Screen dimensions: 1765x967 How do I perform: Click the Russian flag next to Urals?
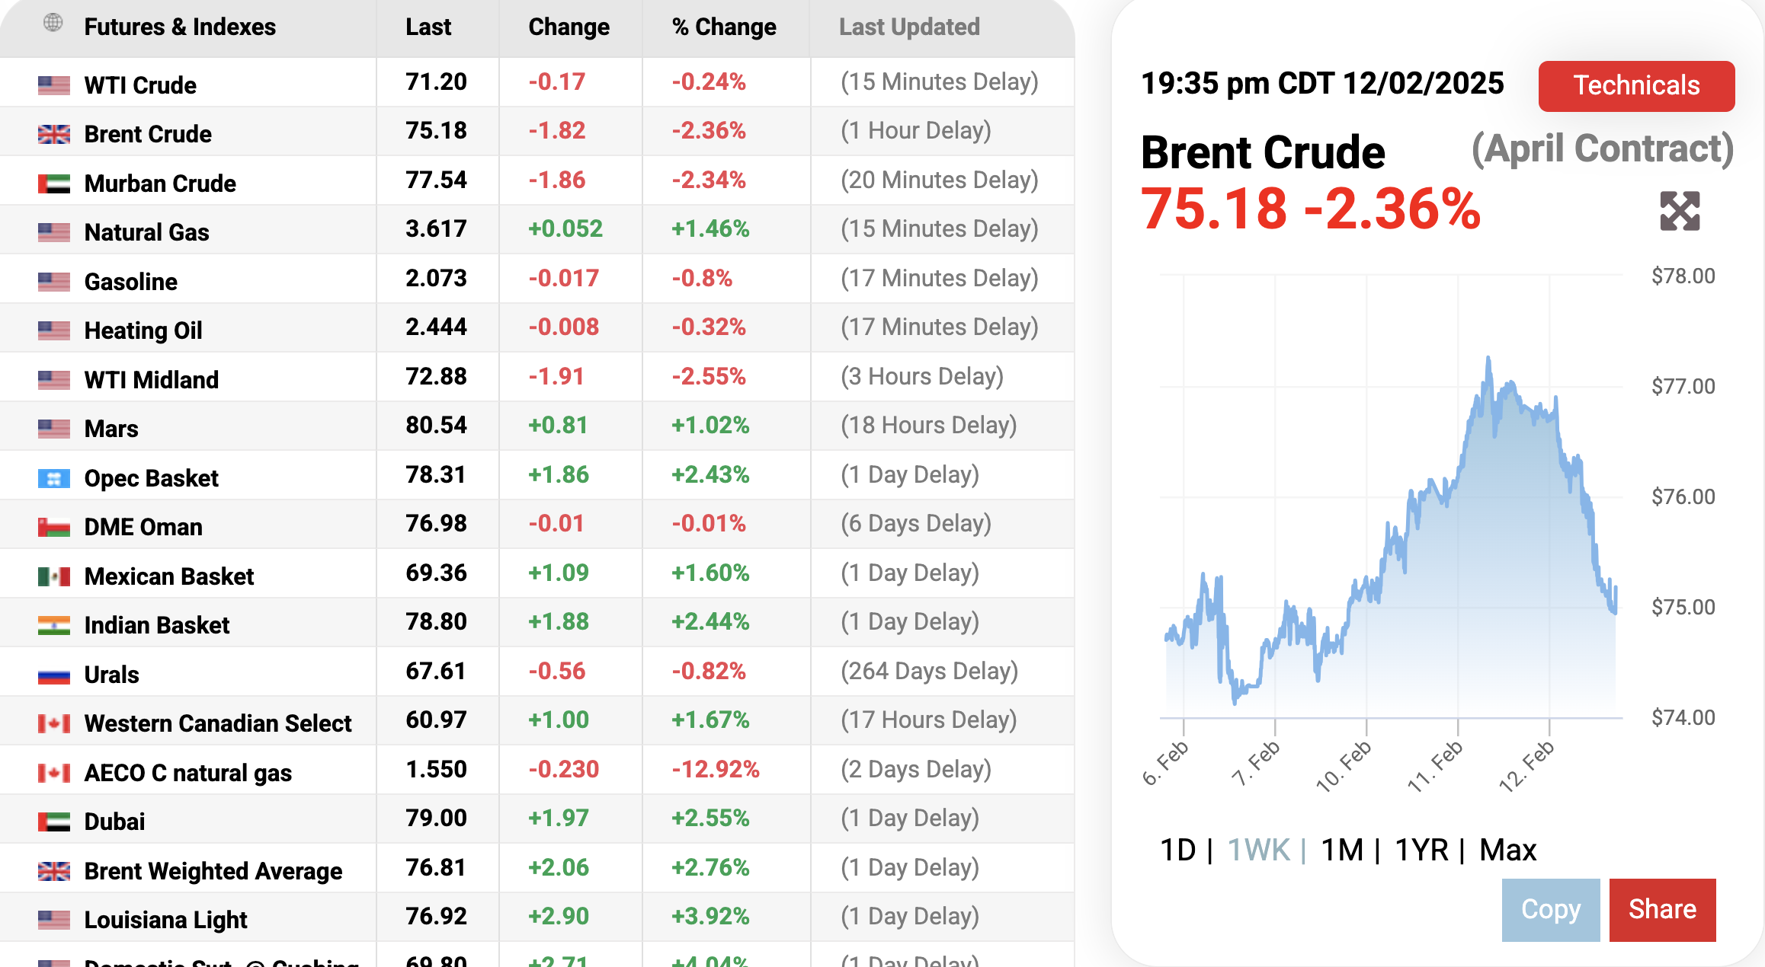coord(54,675)
